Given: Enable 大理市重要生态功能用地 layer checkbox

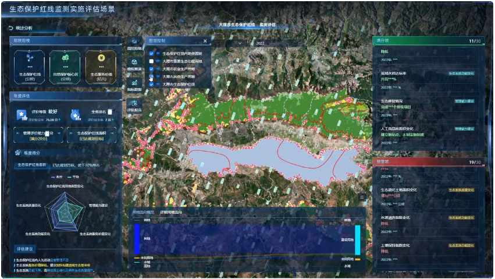Looking at the screenshot, I should [151, 61].
